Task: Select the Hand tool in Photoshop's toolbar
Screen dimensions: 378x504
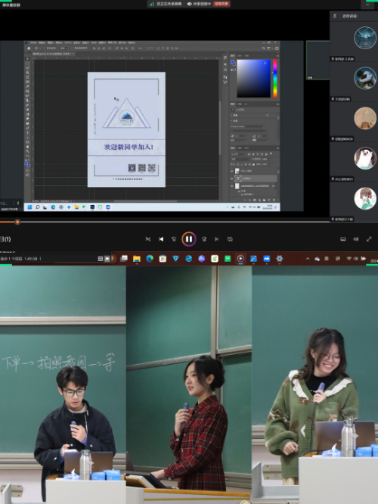Action: 27,147
